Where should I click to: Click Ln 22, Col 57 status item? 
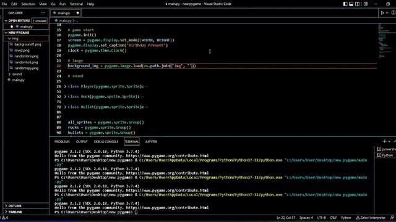click(x=286, y=218)
